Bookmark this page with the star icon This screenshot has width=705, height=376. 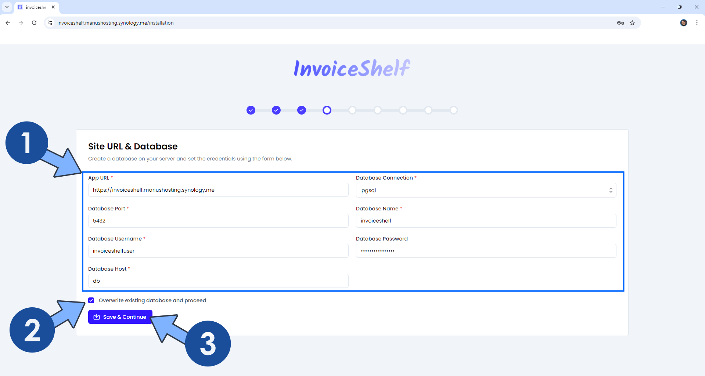[632, 23]
